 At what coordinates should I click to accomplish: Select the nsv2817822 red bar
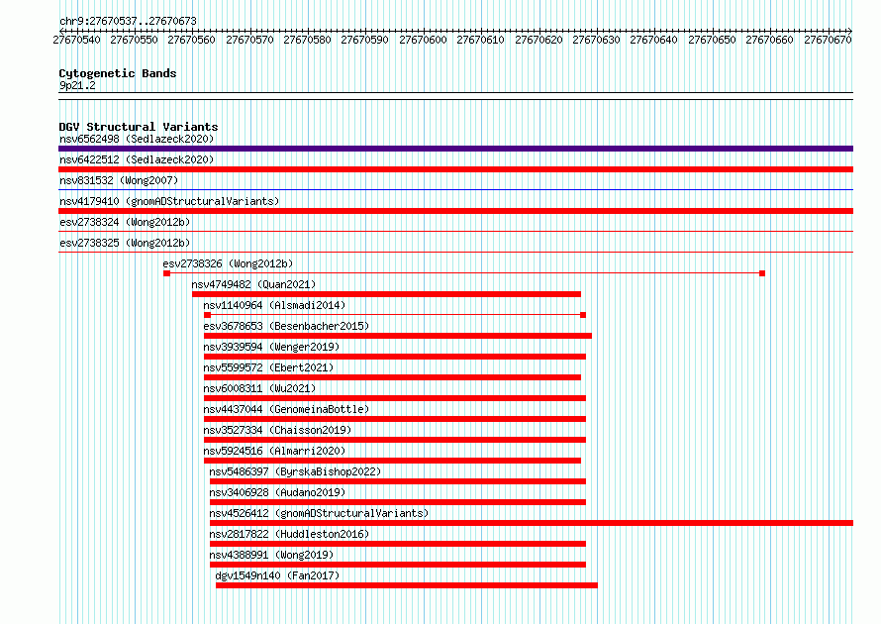coord(398,544)
